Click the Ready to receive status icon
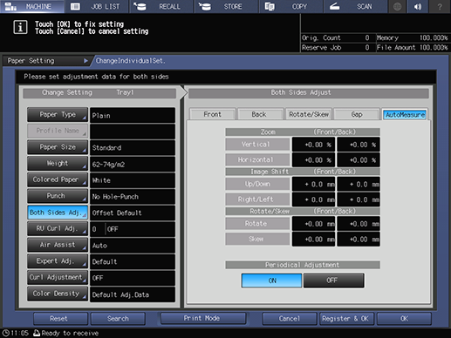The height and width of the screenshot is (338, 451). pos(37,333)
